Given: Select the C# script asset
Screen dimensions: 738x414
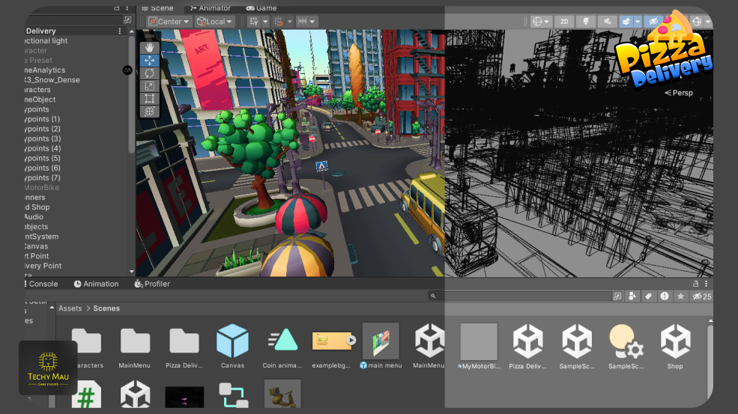Looking at the screenshot, I should pyautogui.click(x=86, y=395).
